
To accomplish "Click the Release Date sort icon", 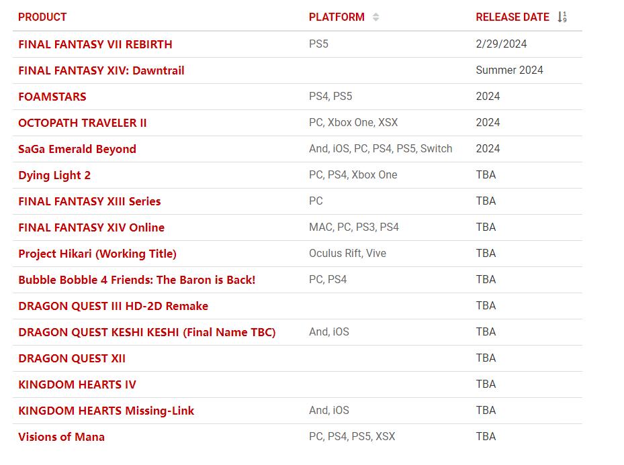I will click(562, 17).
